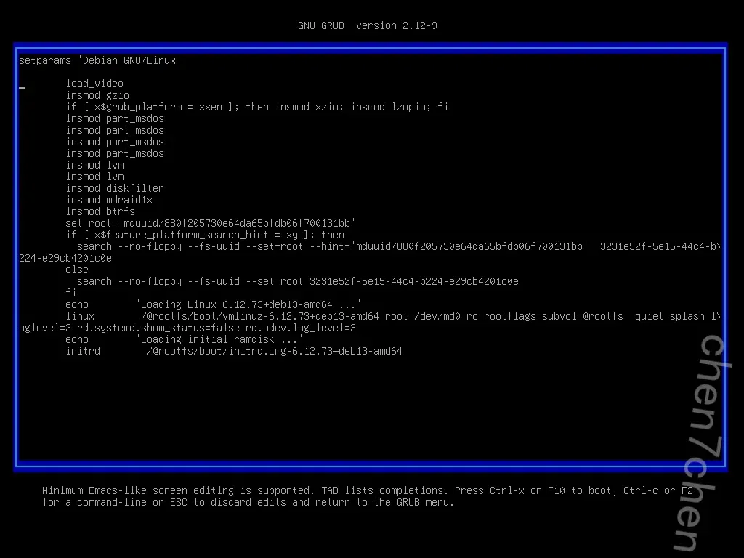Click "ESC to discard edits" help text
The height and width of the screenshot is (558, 744).
click(228, 502)
